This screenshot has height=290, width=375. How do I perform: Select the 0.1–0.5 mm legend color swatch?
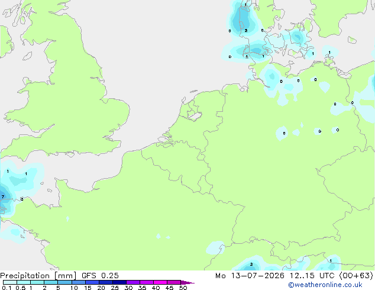tap(10, 282)
